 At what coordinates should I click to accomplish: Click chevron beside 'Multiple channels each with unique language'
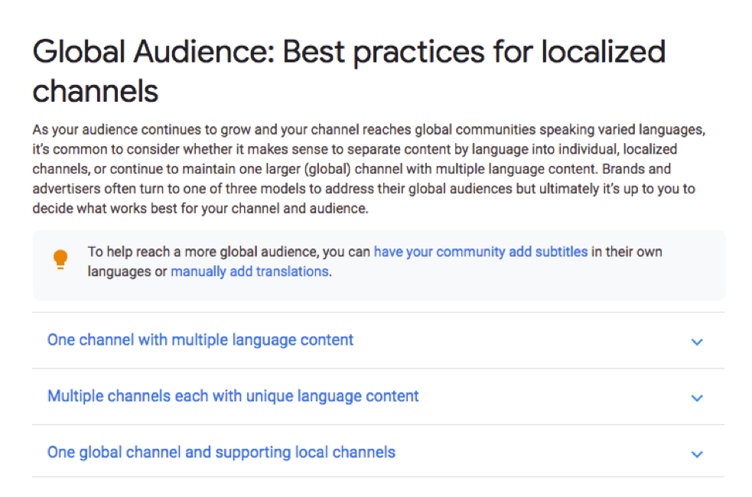coord(697,398)
